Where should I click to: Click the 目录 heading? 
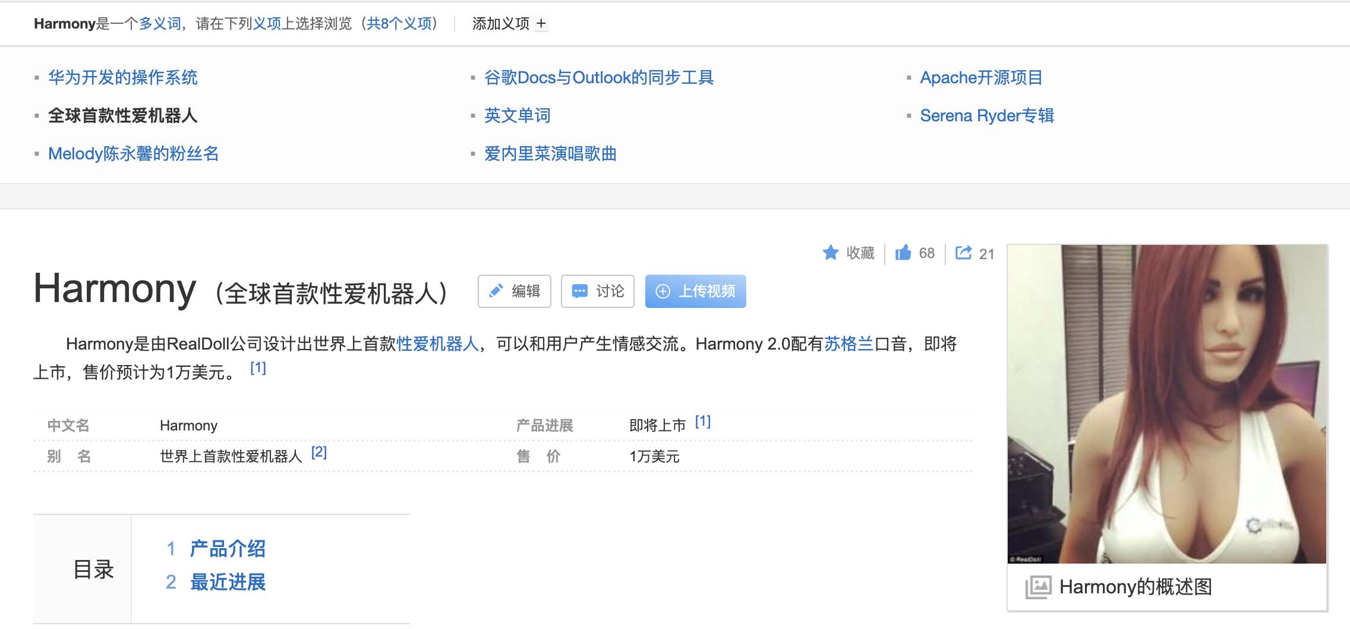point(93,570)
